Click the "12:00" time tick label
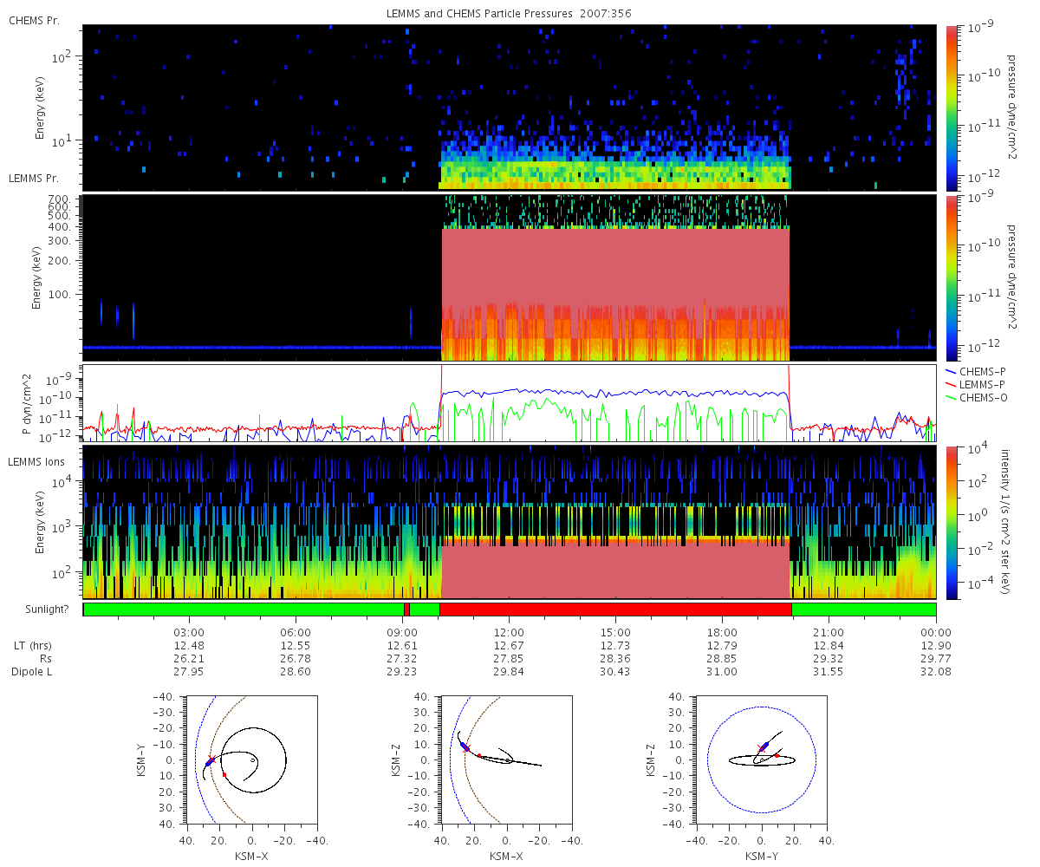 509,631
